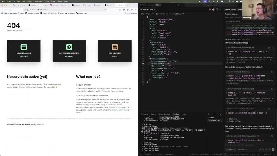Click the red-brown icon in the package.json tab bar
The width and height of the screenshot is (277, 156).
(x=210, y=10)
